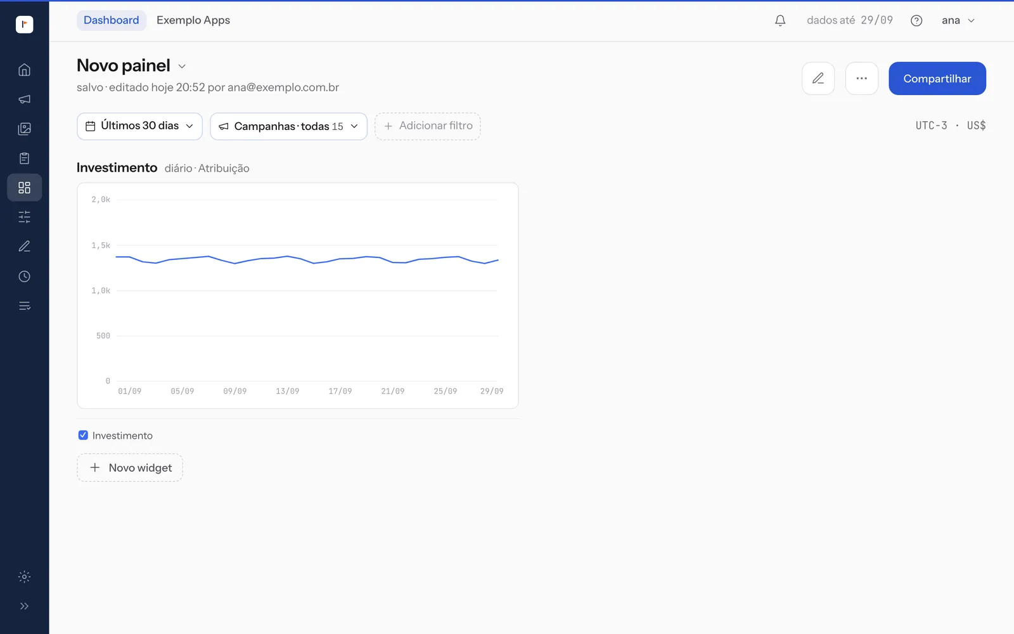
Task: Switch to the Dashboard tab
Action: [112, 20]
